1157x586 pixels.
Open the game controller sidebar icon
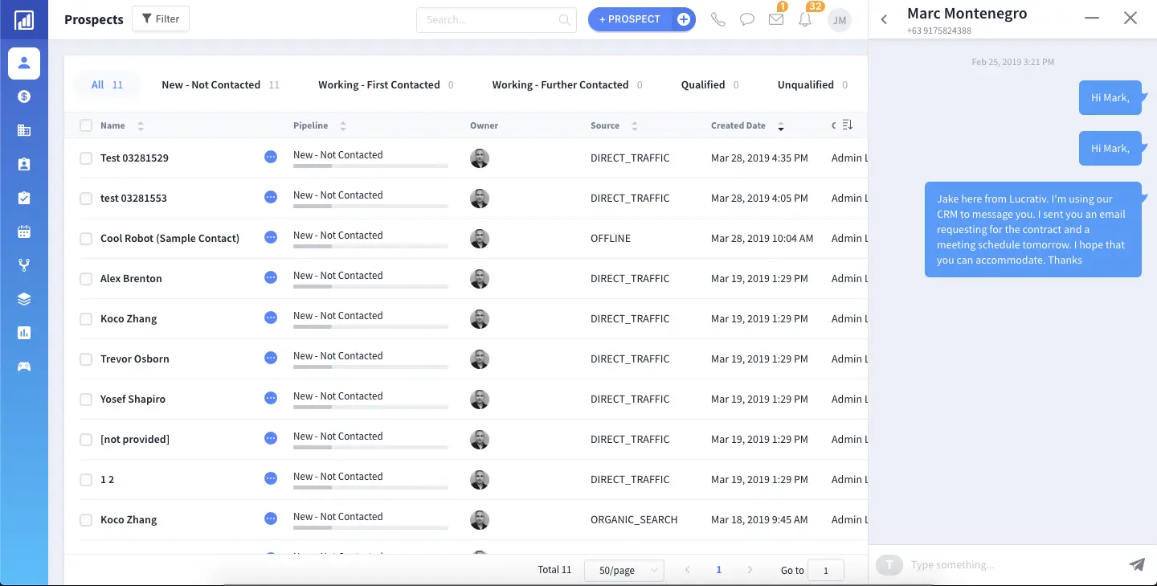click(x=24, y=367)
